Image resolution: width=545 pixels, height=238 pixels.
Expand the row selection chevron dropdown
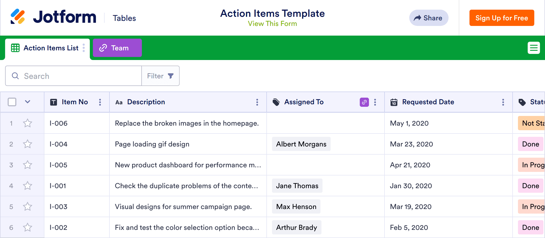(x=28, y=102)
